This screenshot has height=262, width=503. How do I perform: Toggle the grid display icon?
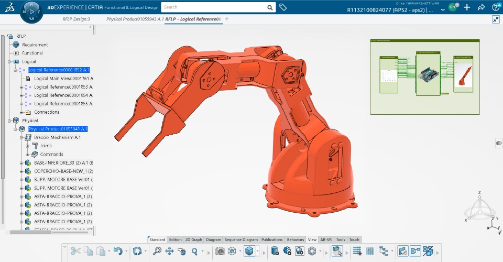(x=357, y=251)
